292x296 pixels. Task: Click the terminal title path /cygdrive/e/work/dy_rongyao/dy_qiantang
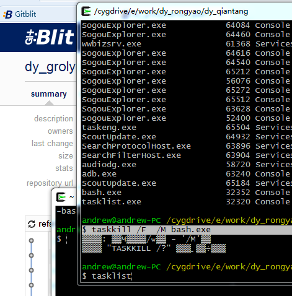171,11
